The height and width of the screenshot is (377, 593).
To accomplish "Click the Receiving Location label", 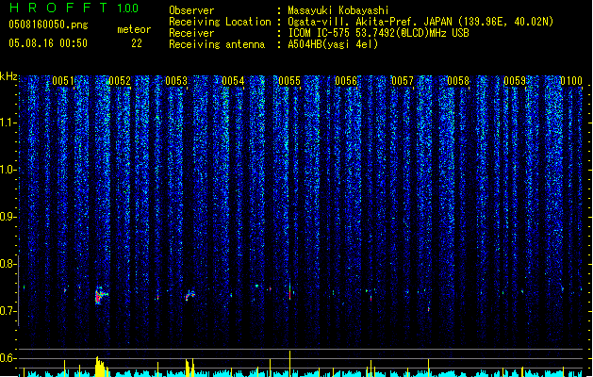I will click(x=220, y=22).
